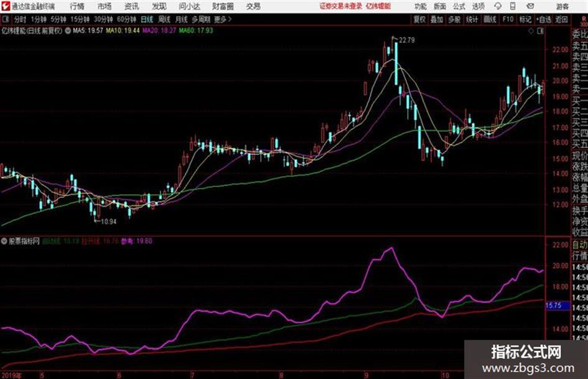The height and width of the screenshot is (379, 588).
Task: Open the 发现 menu
Action: [x=159, y=6]
